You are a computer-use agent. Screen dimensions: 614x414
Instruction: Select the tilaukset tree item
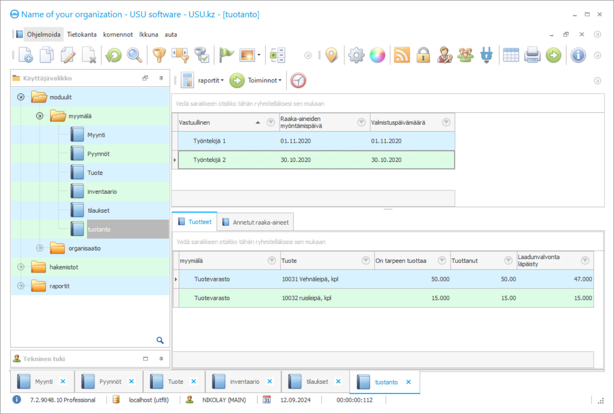pos(99,211)
